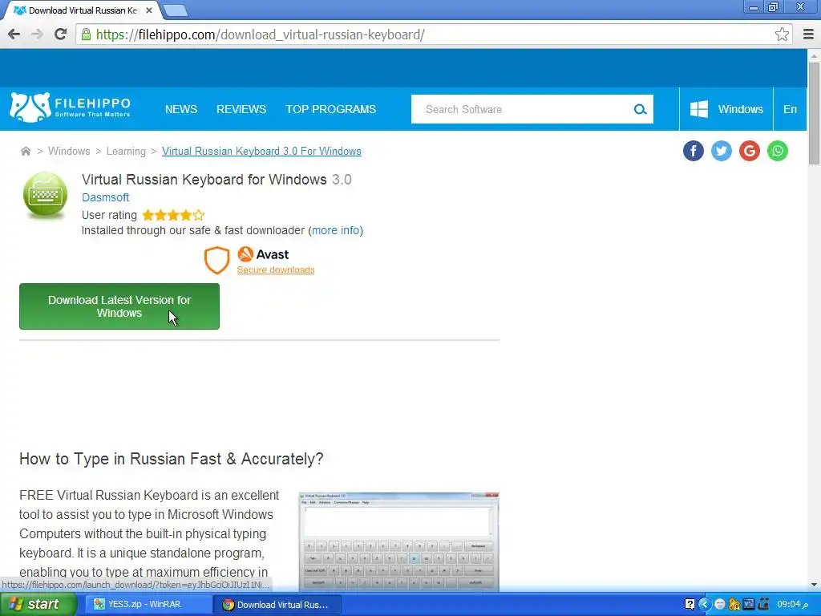821x616 pixels.
Task: Click the green padlock security icon
Action: point(86,34)
